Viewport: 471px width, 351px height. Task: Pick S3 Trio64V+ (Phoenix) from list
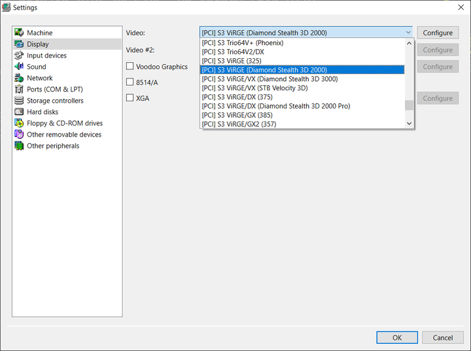(243, 42)
